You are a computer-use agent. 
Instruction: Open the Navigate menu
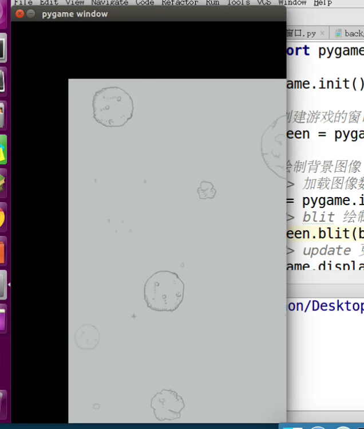tap(110, 2)
